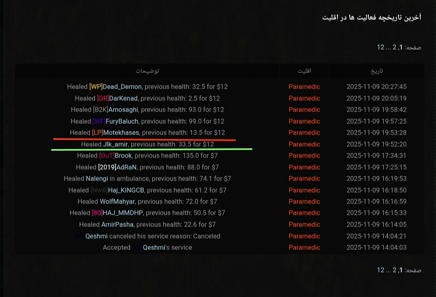Image resolution: width=436 pixels, height=297 pixels.
Task: Open Jlk_amir player profile
Action: pos(115,144)
